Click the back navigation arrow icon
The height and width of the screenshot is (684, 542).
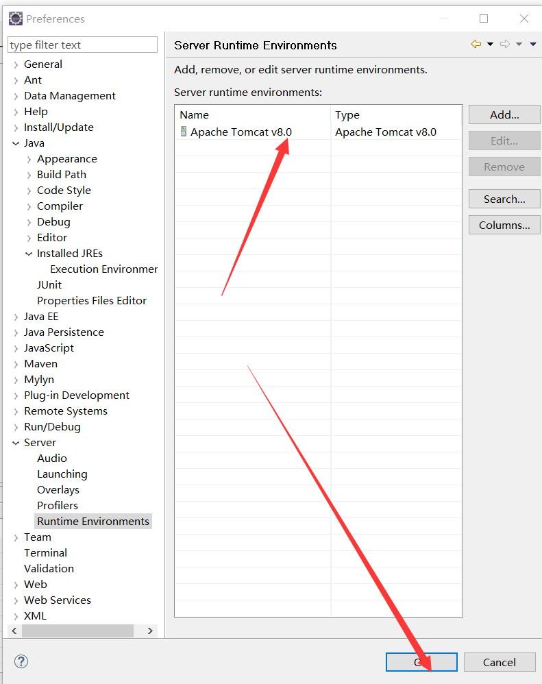coord(476,44)
